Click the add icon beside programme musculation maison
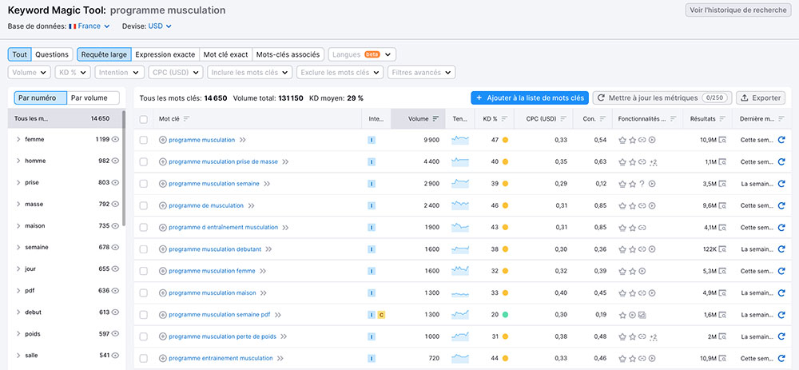This screenshot has height=370, width=799. [163, 293]
